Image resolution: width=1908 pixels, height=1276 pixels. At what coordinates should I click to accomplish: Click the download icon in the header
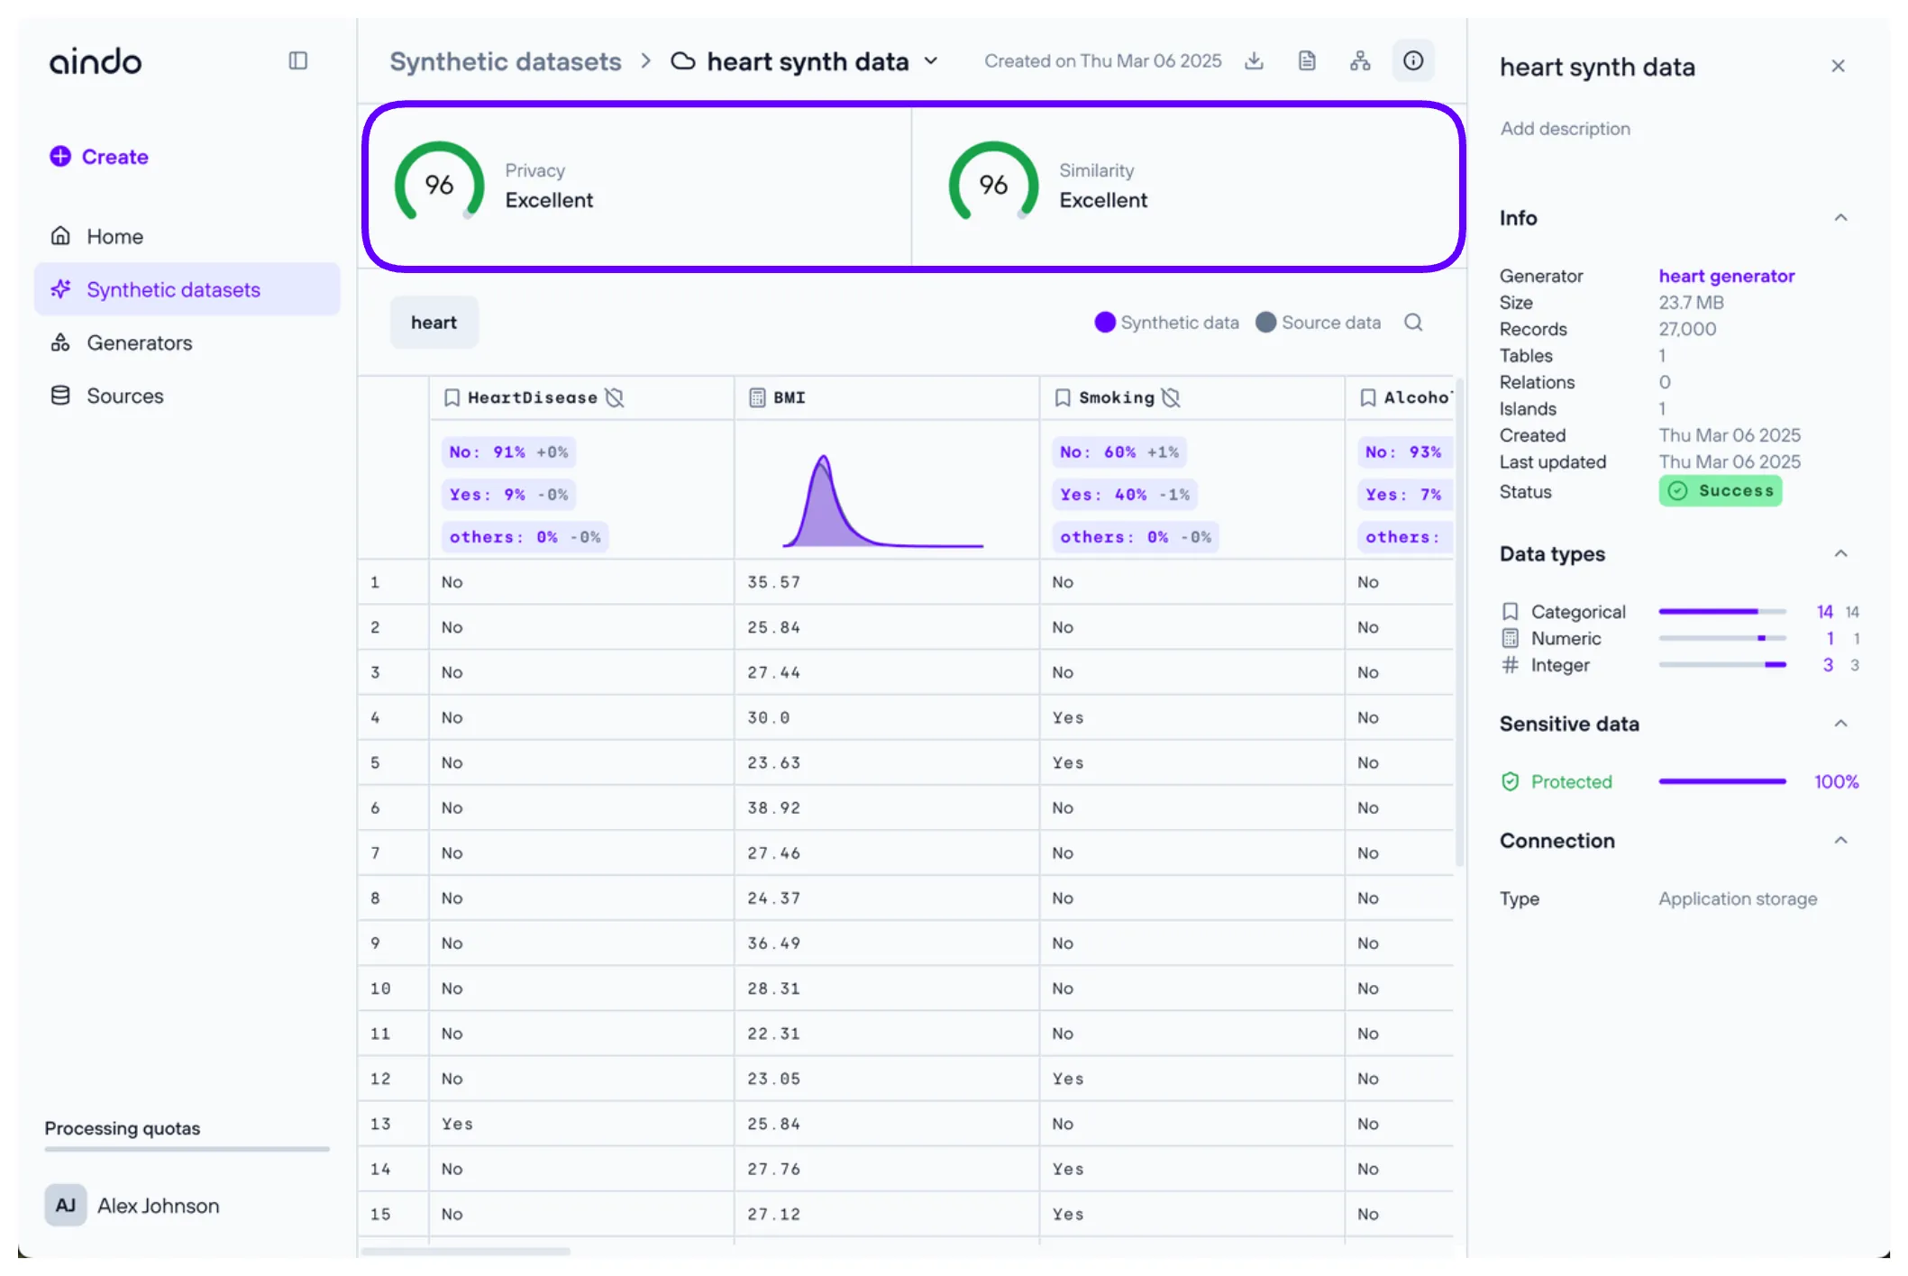point(1254,60)
